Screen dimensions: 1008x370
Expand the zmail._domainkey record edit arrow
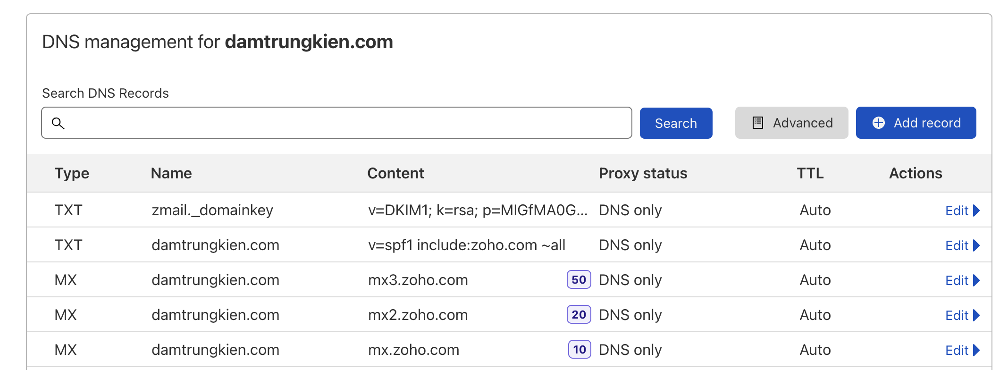point(976,210)
